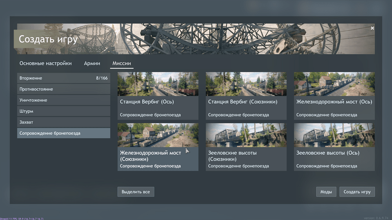Click the Станция Вербиг (Союзники) thumbnail image
The width and height of the screenshot is (392, 220).
pos(246,84)
